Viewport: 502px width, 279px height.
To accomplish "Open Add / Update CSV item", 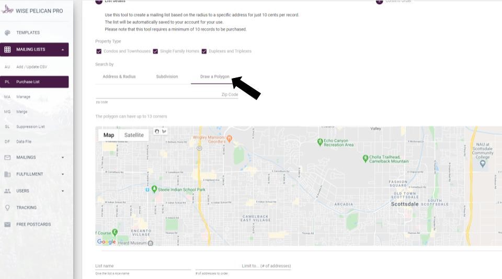I will 35,67.
